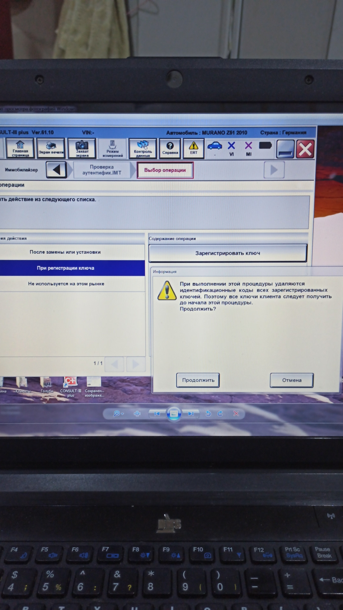343x610 pixels.
Task: Start slideshow with center round button
Action: 174,414
